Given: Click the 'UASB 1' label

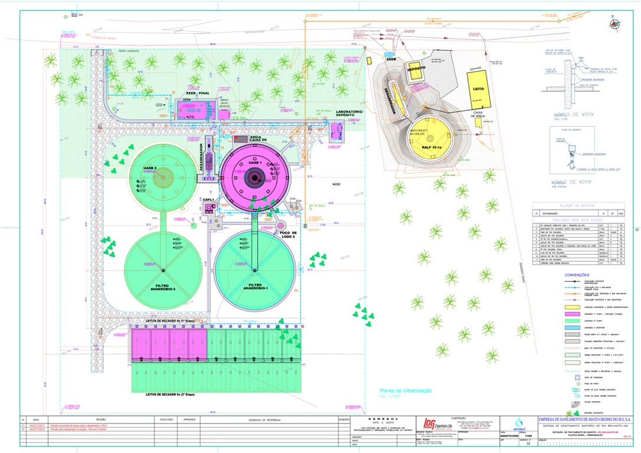Looking at the screenshot, I should click(x=255, y=163).
